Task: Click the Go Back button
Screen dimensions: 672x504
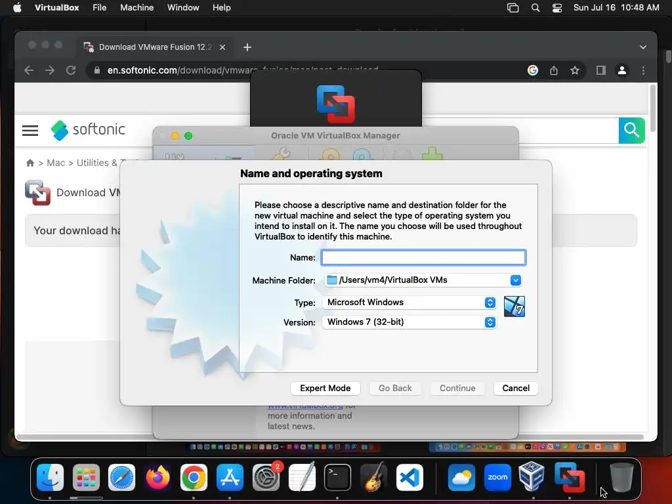Action: pyautogui.click(x=395, y=388)
